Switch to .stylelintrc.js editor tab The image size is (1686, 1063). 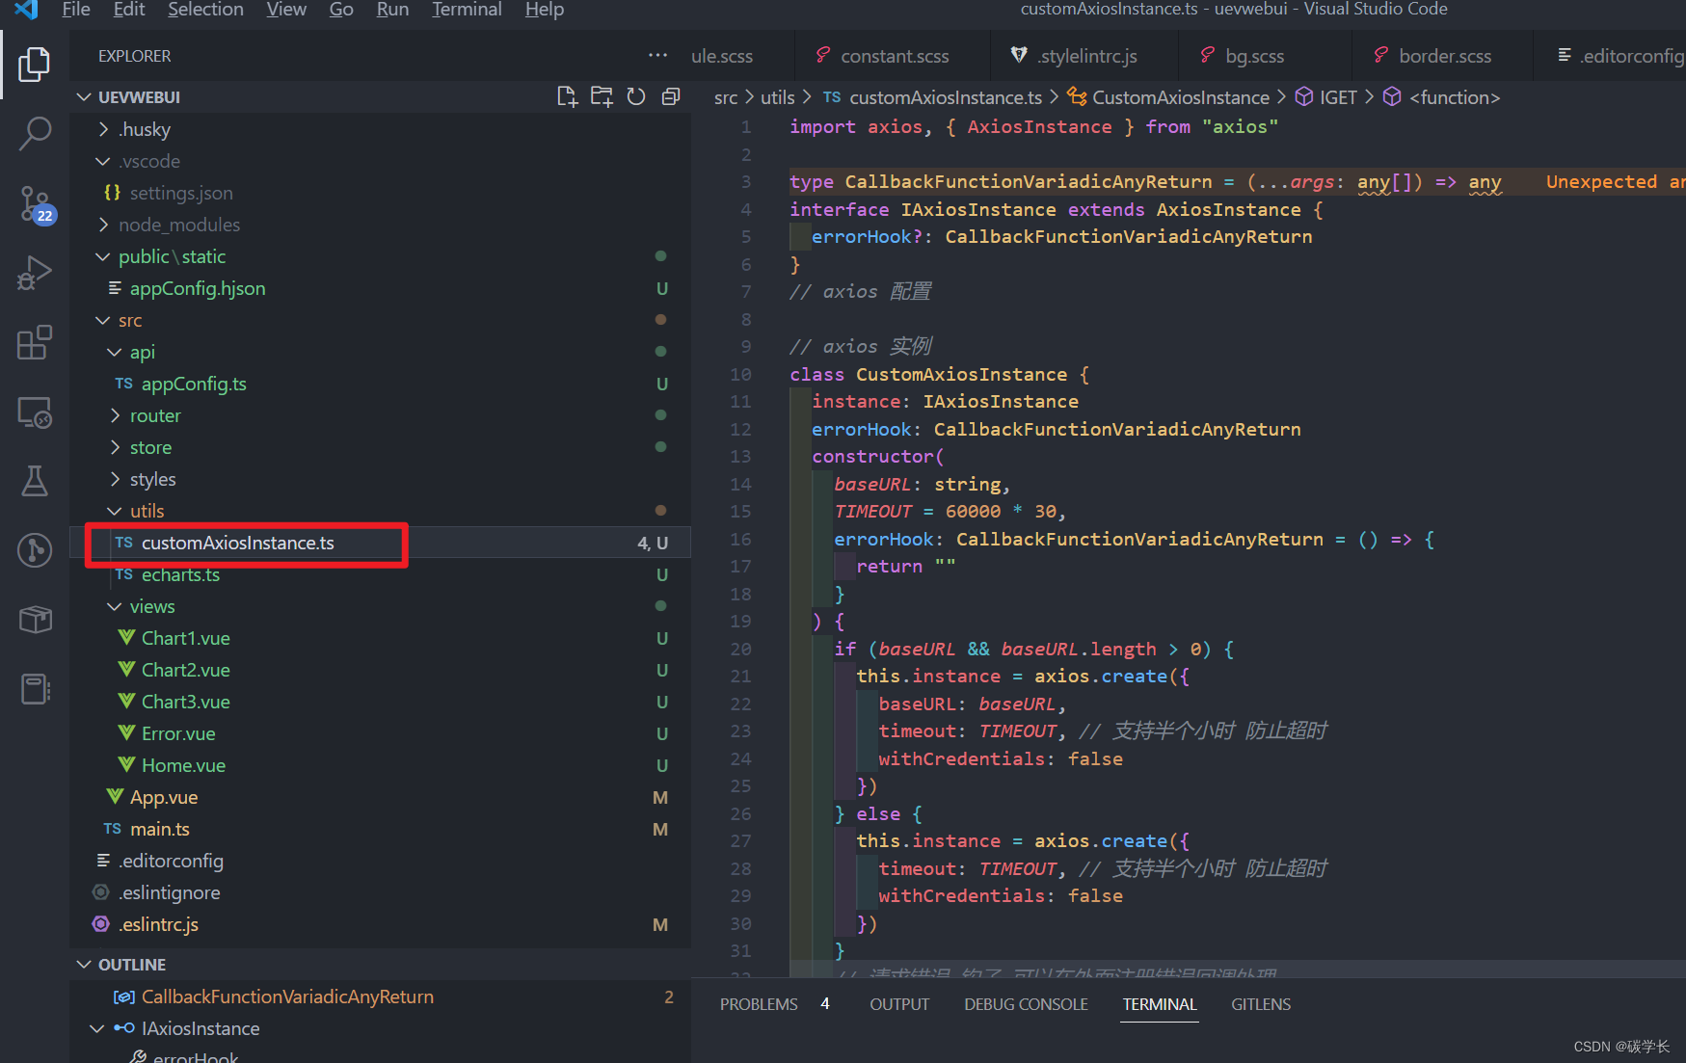(1084, 56)
